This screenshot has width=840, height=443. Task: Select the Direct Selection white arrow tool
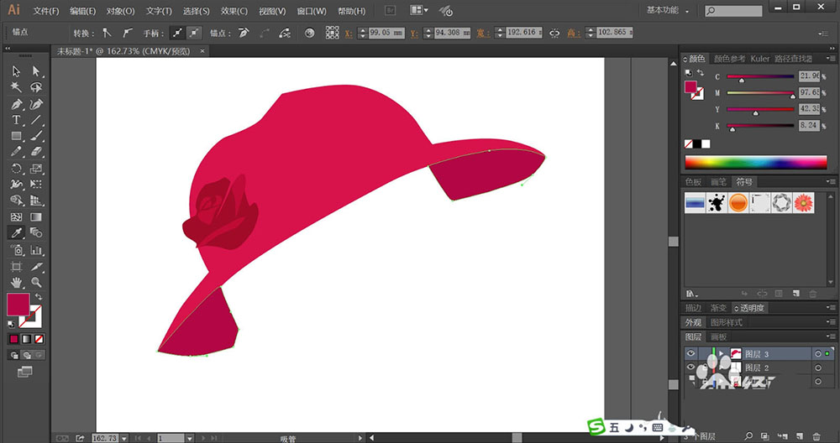[36, 71]
